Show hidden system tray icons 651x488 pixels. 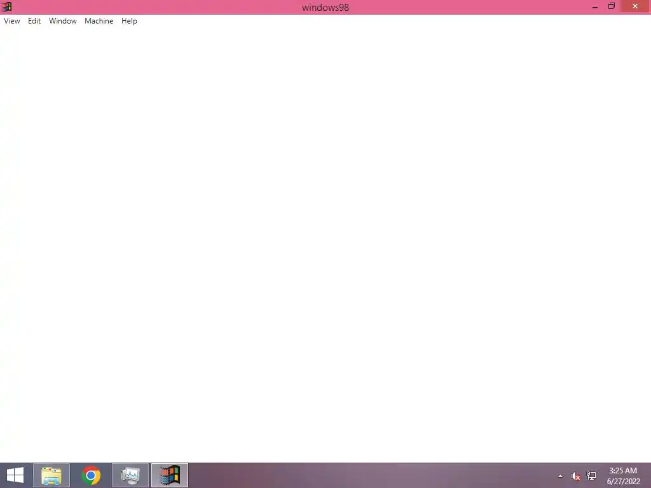tap(561, 476)
